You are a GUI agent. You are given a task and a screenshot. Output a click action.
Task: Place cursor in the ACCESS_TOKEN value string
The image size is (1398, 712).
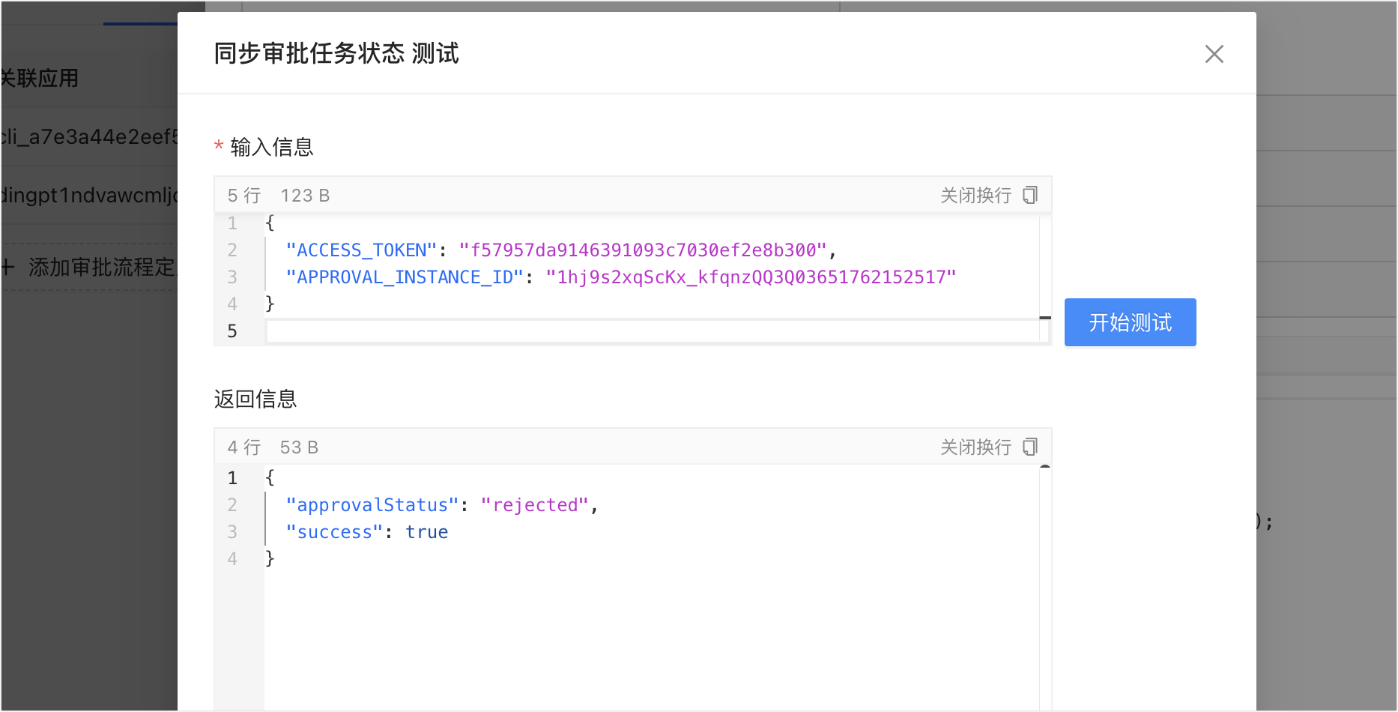(643, 250)
